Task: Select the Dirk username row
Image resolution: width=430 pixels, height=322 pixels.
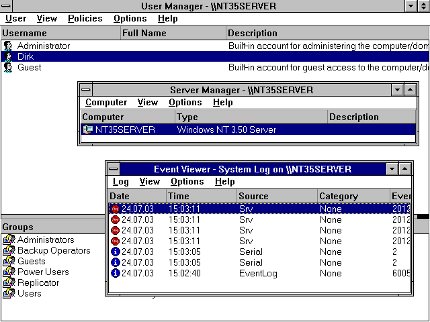Action: (215, 56)
